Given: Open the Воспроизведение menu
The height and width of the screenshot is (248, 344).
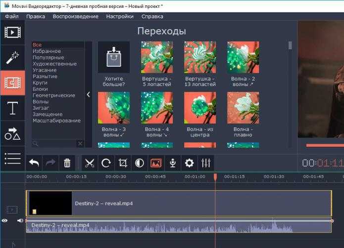Looking at the screenshot, I should coord(75,16).
